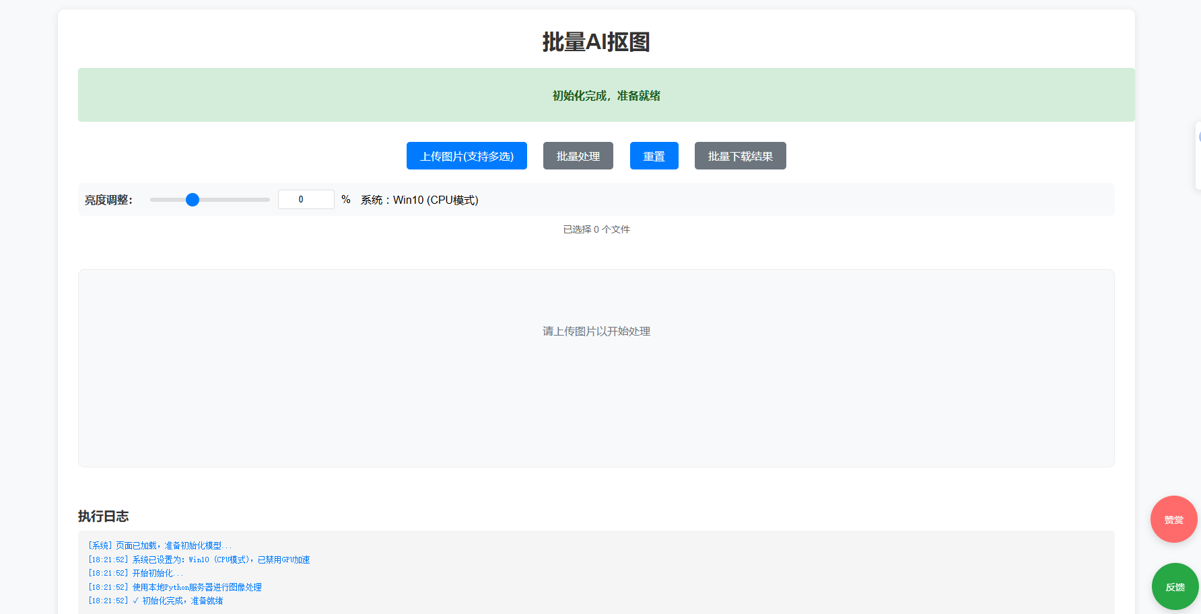1201x614 pixels.
Task: Select the log line about GPU加速 disabled
Action: [199, 560]
